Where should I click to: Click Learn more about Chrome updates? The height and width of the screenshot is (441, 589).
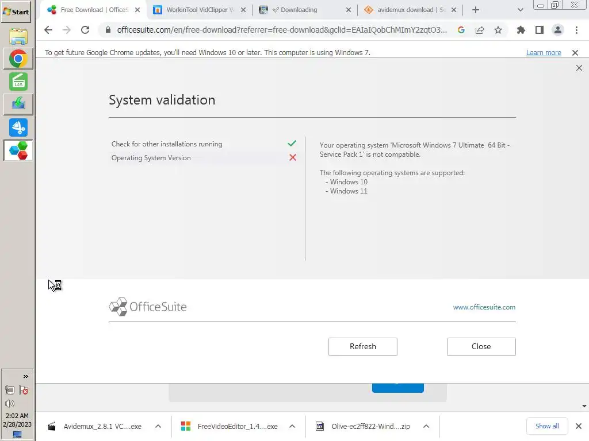pyautogui.click(x=544, y=53)
